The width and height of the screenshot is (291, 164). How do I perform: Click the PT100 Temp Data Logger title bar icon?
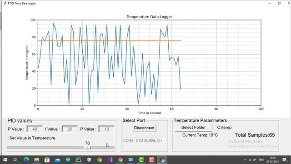pos(5,3)
